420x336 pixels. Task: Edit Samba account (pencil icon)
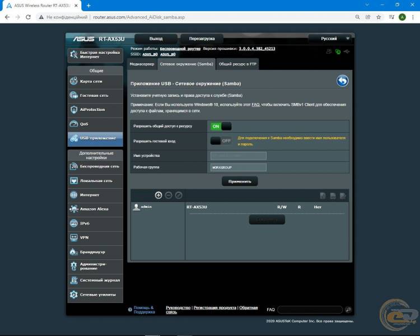179,195
